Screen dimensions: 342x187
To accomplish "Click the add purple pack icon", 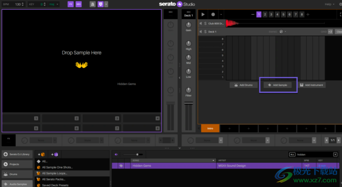I will coord(54,154).
